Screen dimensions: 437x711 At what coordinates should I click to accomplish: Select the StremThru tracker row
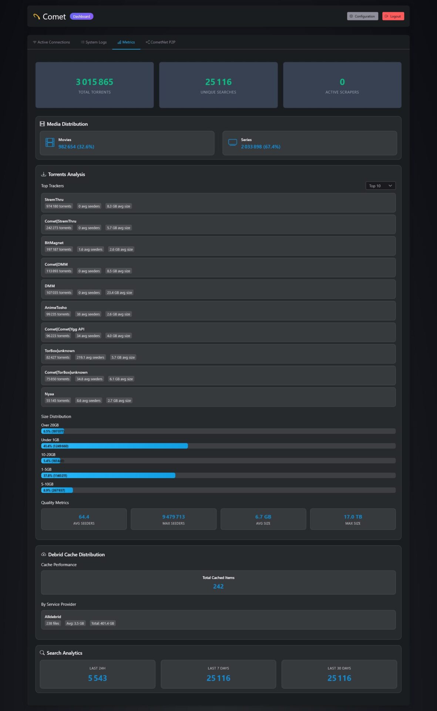(x=218, y=203)
